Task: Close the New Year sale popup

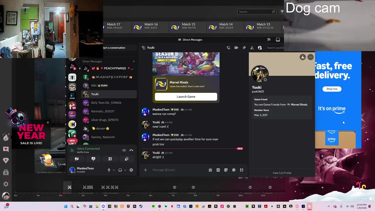Action: (48, 122)
